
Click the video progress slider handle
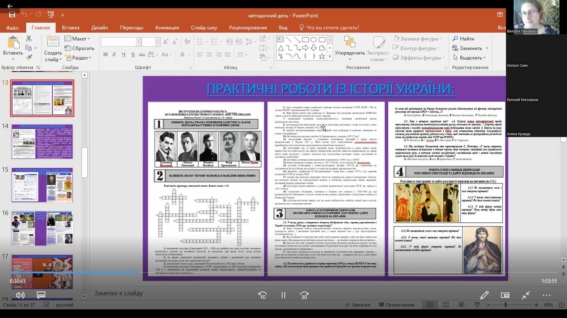click(134, 272)
